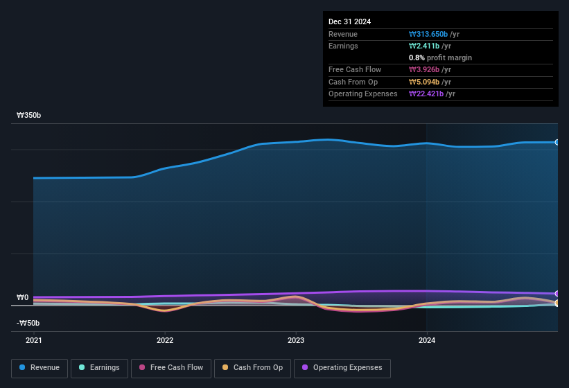Click the Revenue label in tooltip

(343, 34)
